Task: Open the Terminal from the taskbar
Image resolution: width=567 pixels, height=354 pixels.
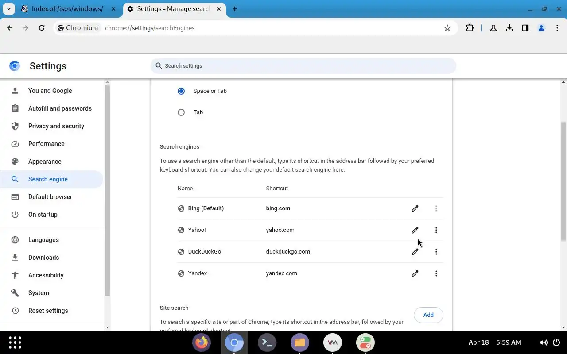Action: [x=267, y=342]
